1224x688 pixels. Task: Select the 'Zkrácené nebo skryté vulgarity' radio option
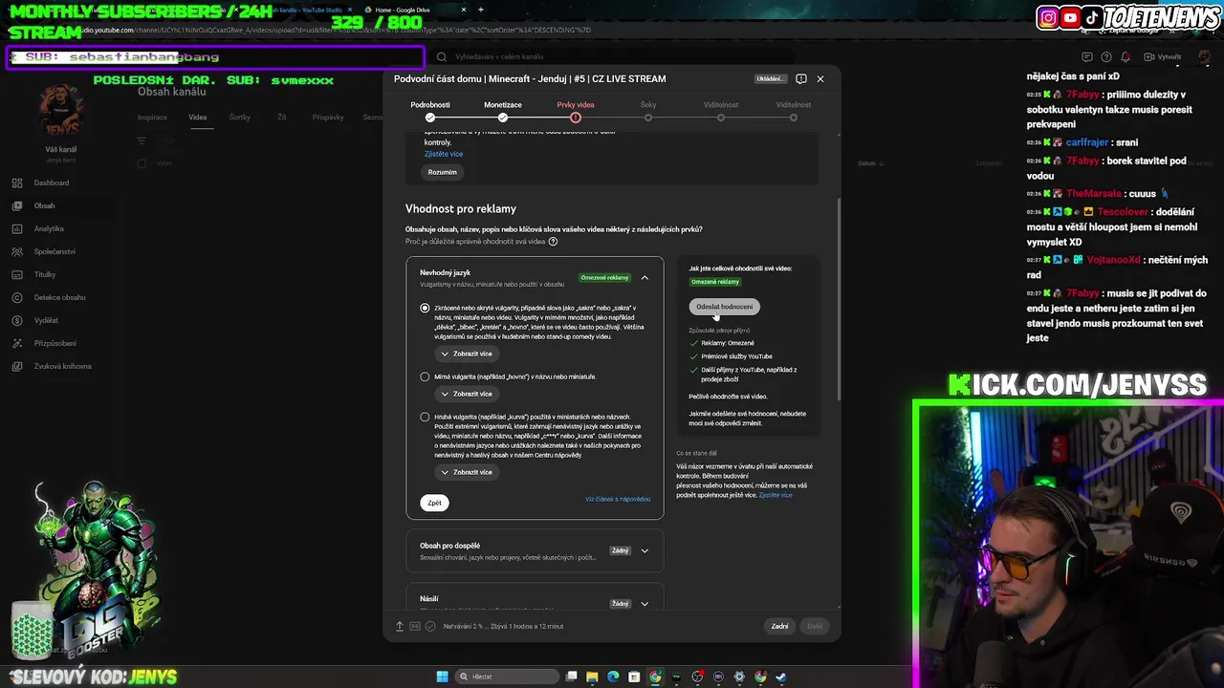click(425, 308)
